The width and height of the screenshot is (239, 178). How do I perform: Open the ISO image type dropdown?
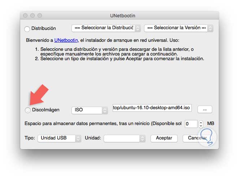[90, 110]
